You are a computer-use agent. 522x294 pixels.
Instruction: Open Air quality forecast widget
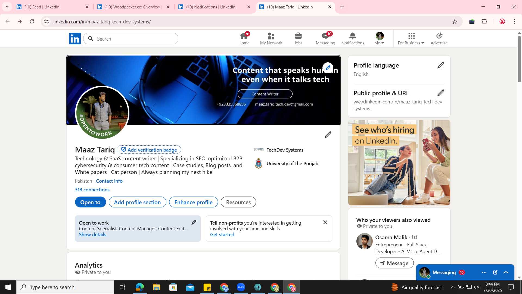click(416, 287)
